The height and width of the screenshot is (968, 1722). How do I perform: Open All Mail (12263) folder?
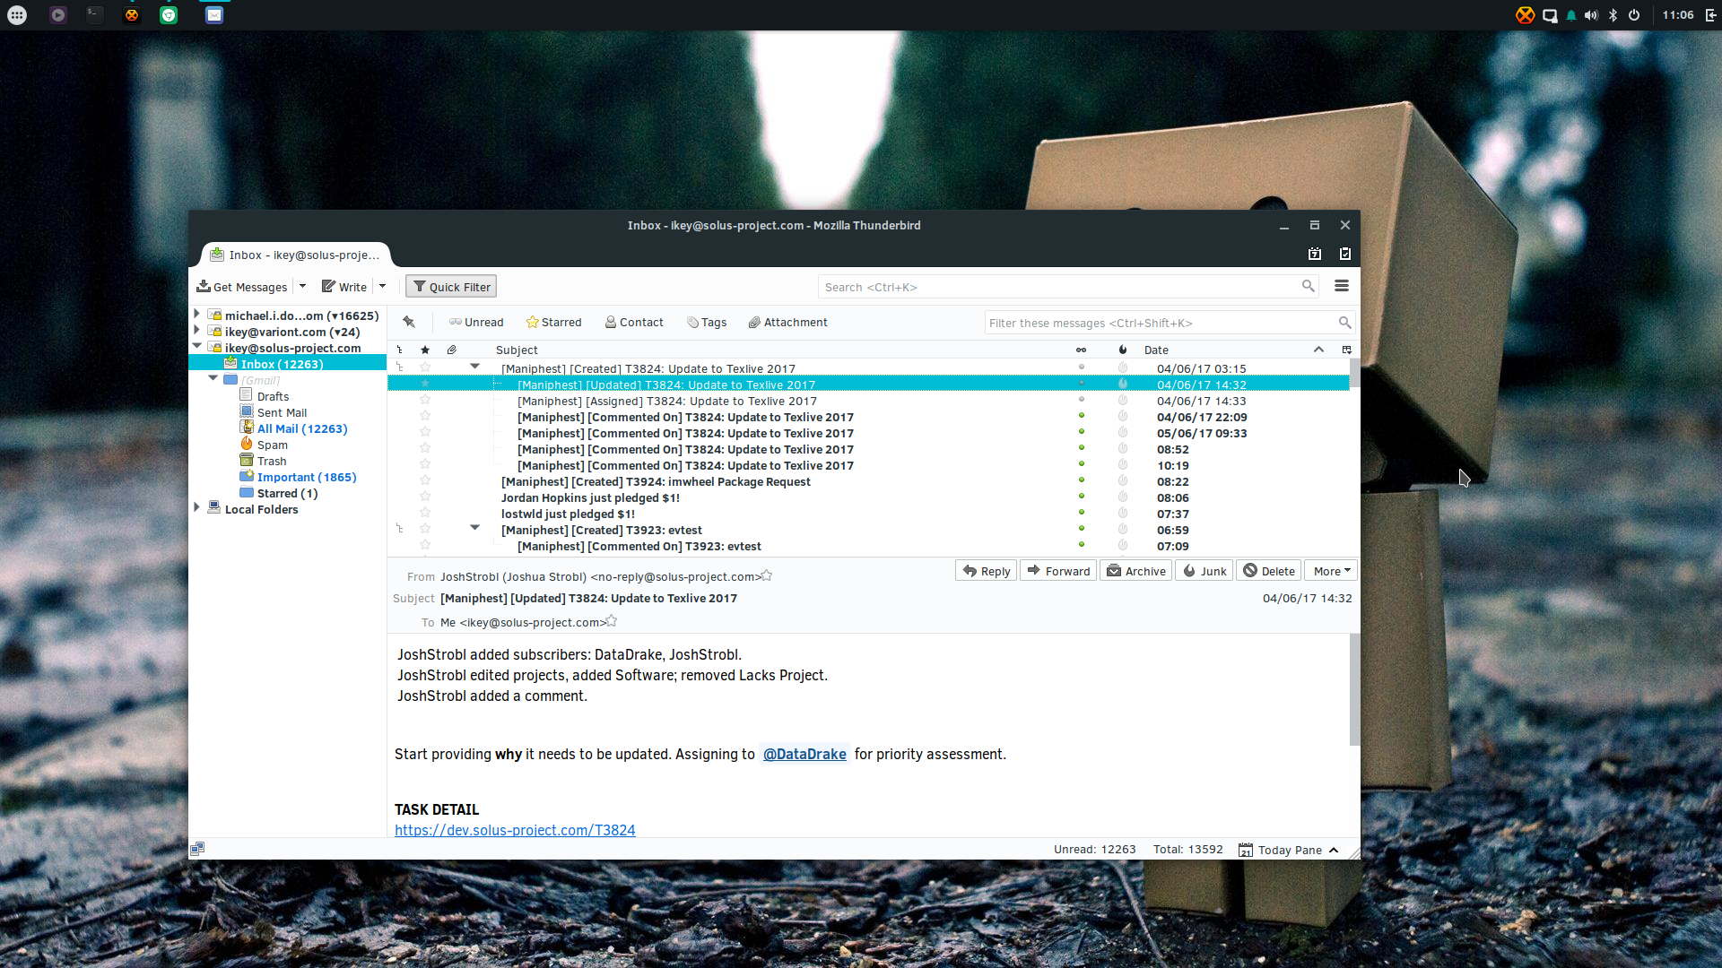pos(301,428)
